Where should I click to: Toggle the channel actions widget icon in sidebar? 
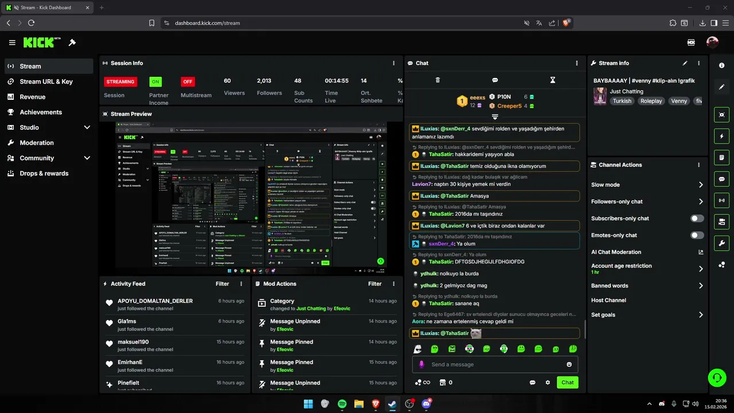[721, 221]
